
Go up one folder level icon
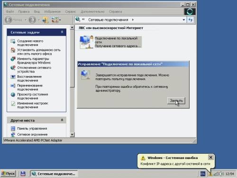tap(46, 20)
